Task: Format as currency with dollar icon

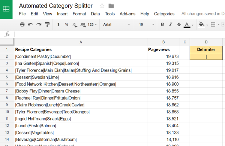Action: 58,24
